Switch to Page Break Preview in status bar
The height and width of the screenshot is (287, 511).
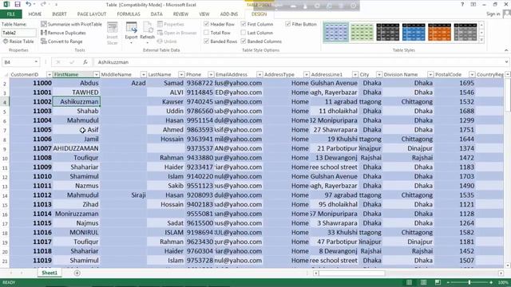pos(438,282)
